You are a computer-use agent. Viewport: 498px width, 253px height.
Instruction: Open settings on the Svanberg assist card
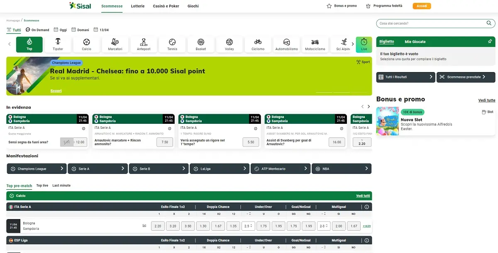pyautogui.click(x=342, y=128)
